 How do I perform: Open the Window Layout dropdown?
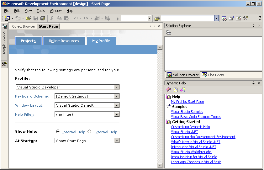[x=117, y=105]
